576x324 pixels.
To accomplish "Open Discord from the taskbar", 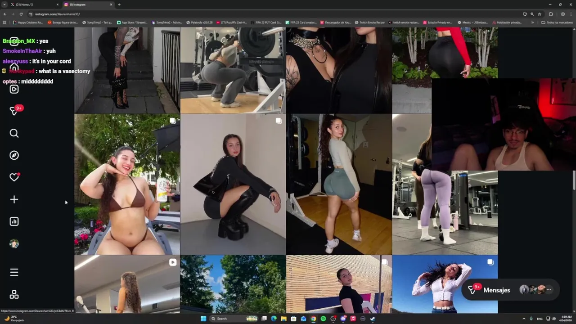I will (343, 319).
